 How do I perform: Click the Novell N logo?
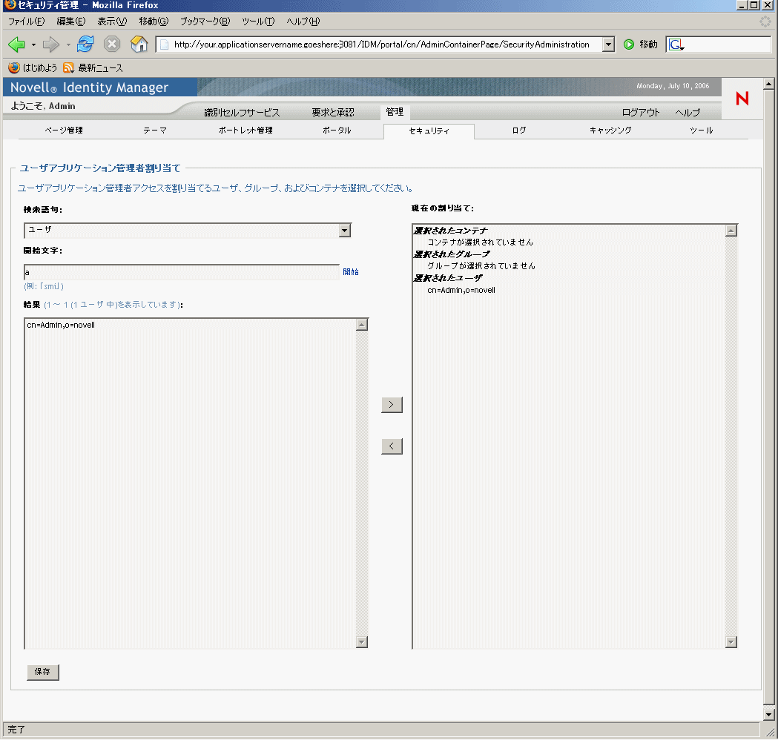(742, 98)
